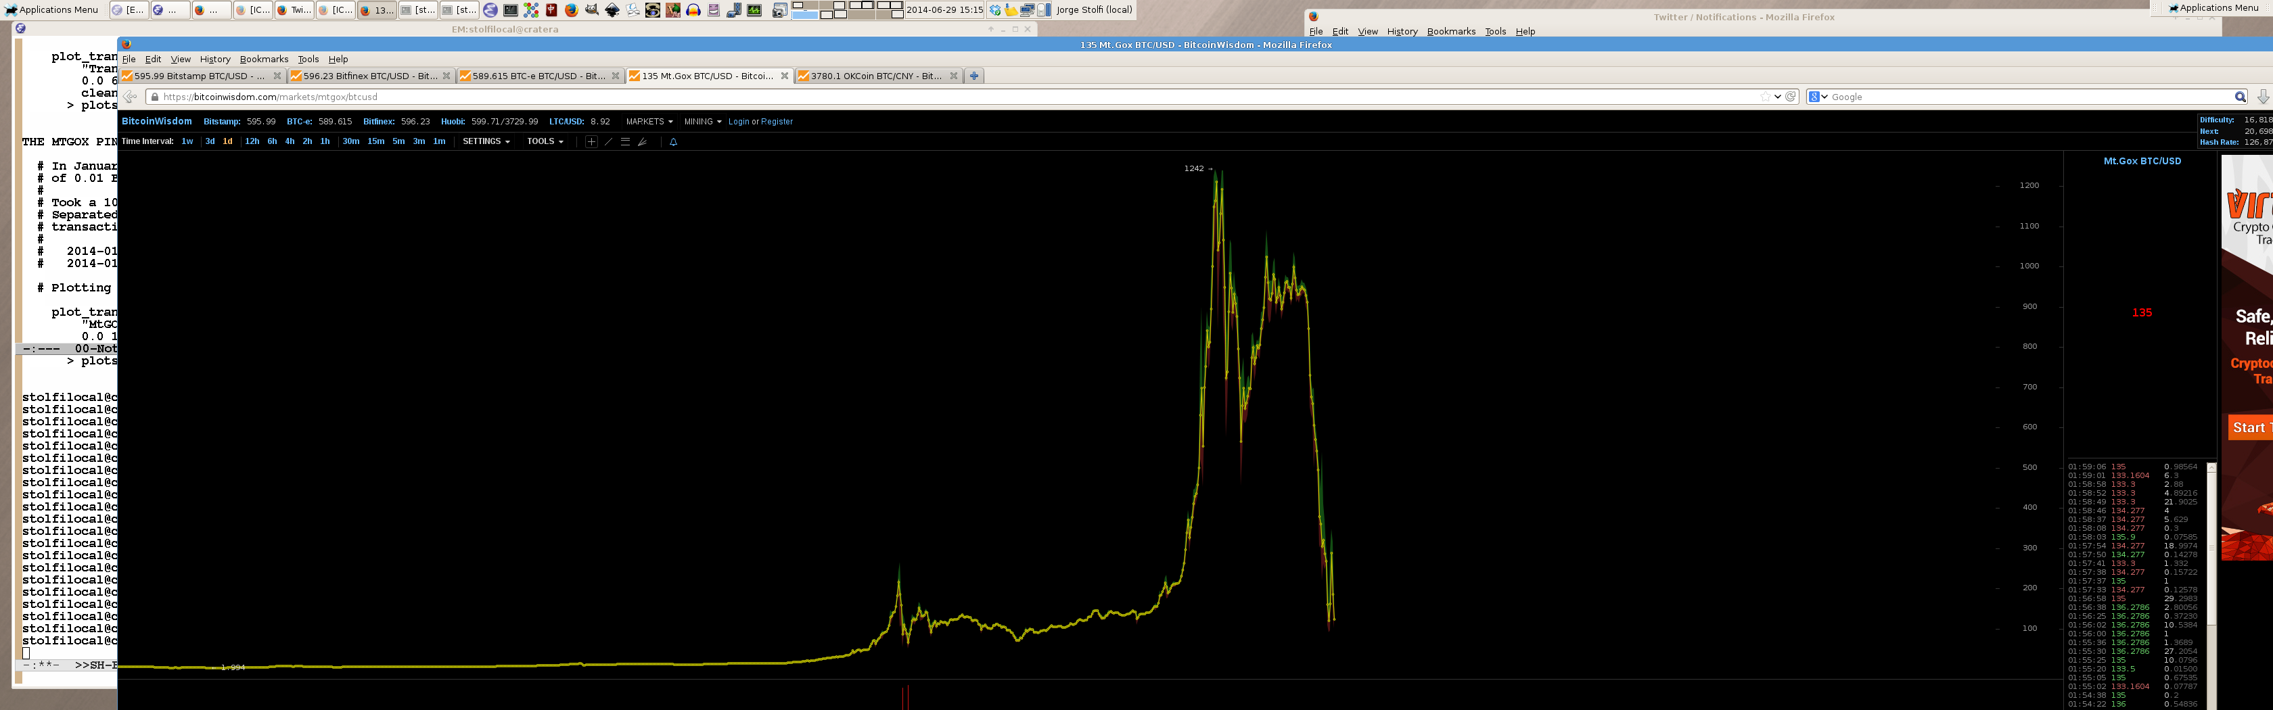Select the fan lines drawing tool
This screenshot has height=710, width=2273.
click(643, 142)
